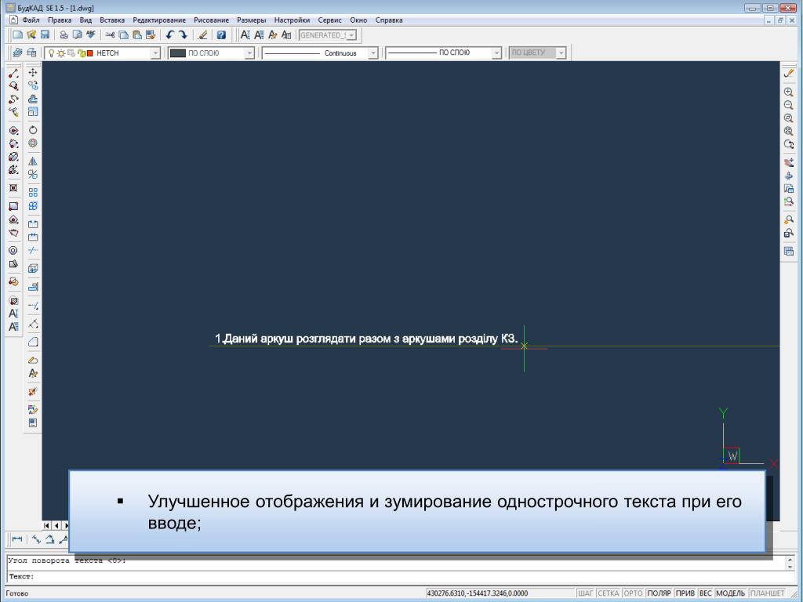Viewport: 803px width, 602px height.
Task: Click the single-line text icon in top toolbar
Action: [245, 34]
